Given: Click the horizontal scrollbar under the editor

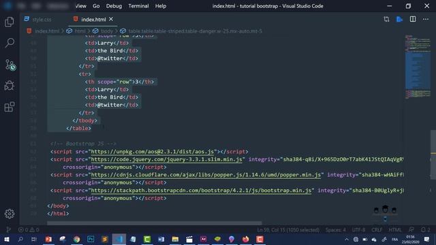Looking at the screenshot, I should [155, 223].
